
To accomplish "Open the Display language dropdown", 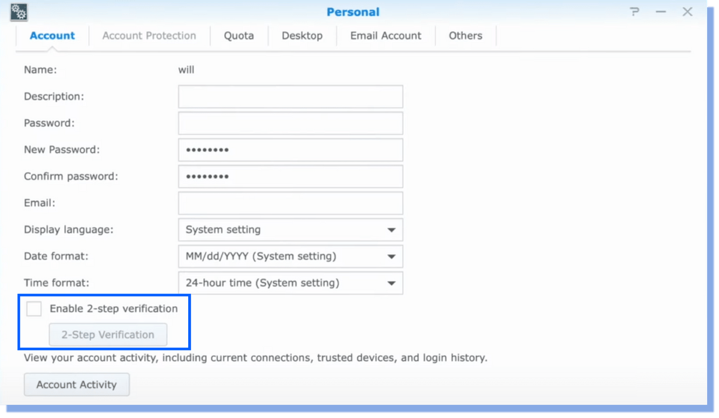I will (x=291, y=230).
